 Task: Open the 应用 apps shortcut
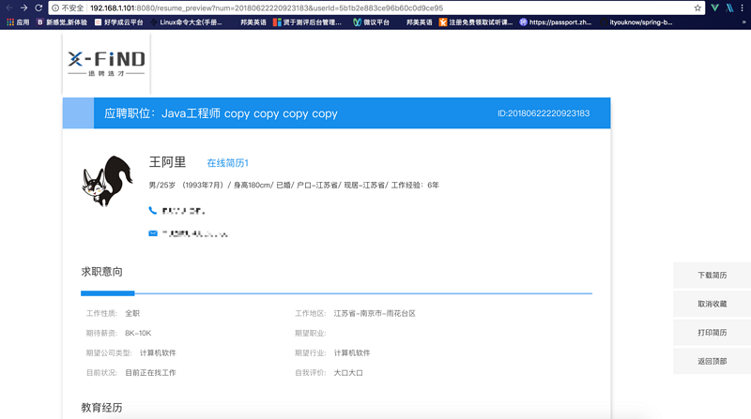(18, 22)
